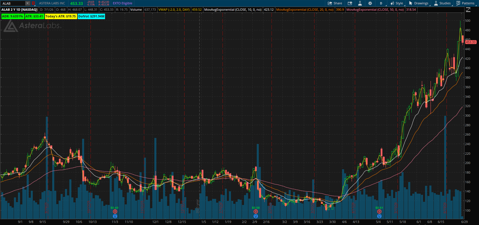Click the calendar-alert icon beside Share

pos(349,3)
